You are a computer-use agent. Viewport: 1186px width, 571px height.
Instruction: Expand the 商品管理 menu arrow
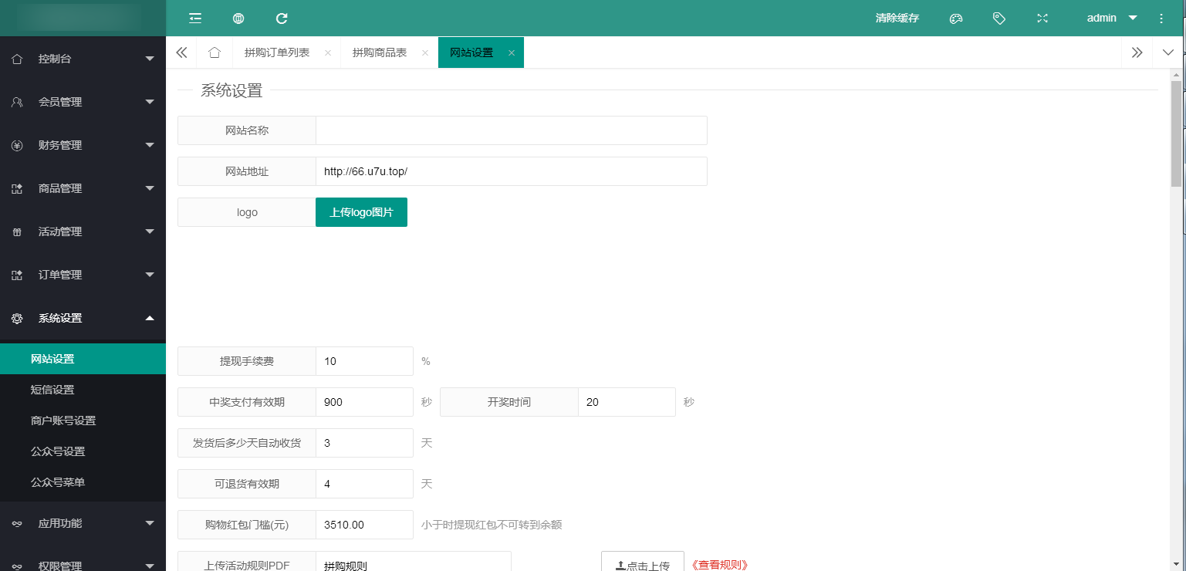pyautogui.click(x=150, y=188)
